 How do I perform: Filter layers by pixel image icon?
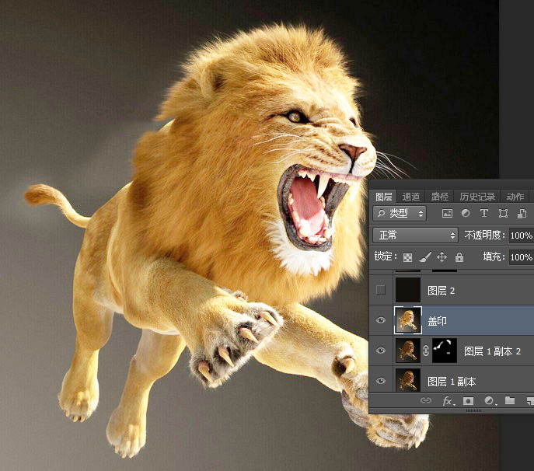pyautogui.click(x=447, y=214)
